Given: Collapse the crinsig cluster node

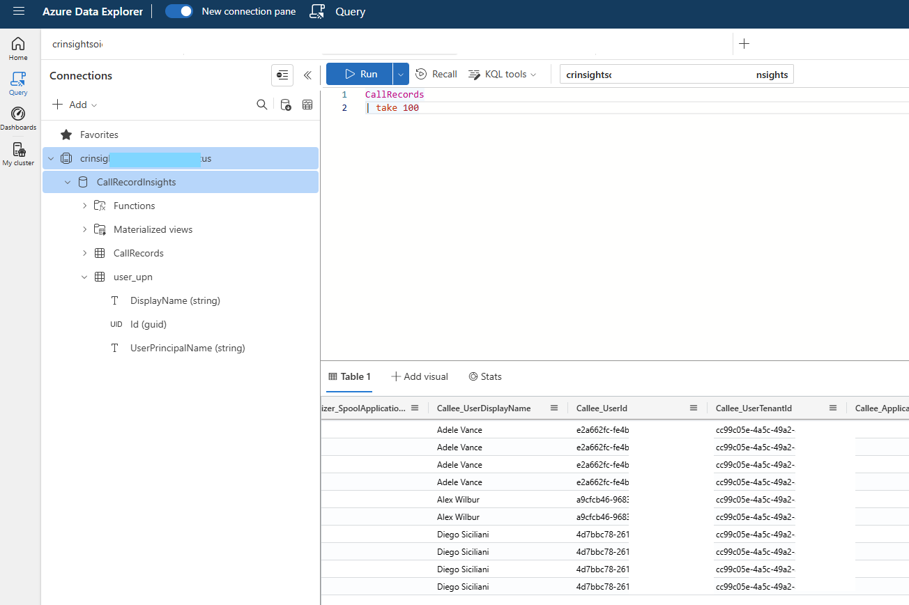Looking at the screenshot, I should pyautogui.click(x=50, y=159).
